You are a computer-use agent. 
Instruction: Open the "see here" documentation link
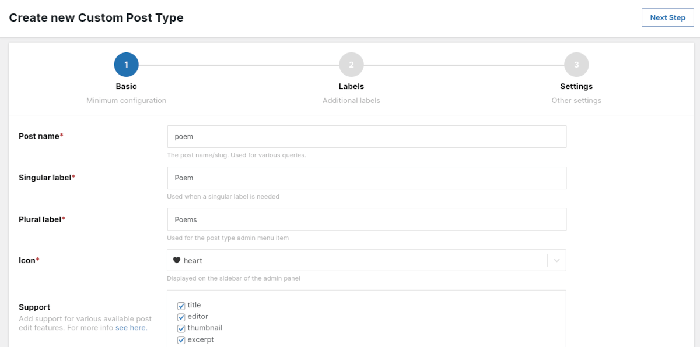[x=131, y=327]
